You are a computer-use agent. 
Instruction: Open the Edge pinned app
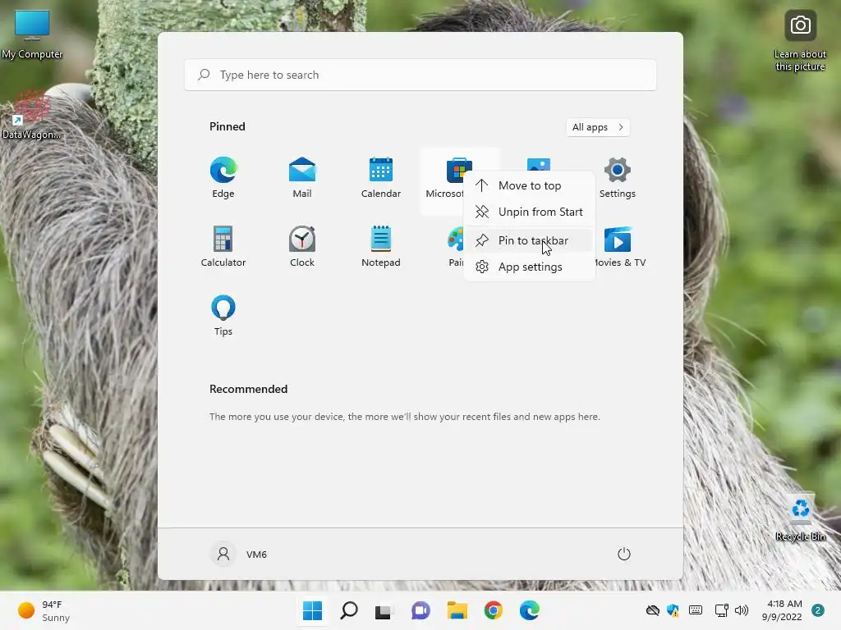pos(223,178)
